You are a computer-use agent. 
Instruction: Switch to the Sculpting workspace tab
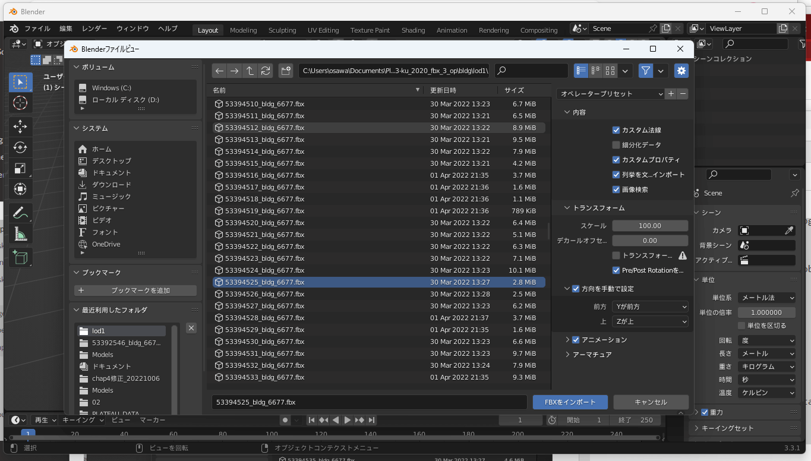coord(282,30)
